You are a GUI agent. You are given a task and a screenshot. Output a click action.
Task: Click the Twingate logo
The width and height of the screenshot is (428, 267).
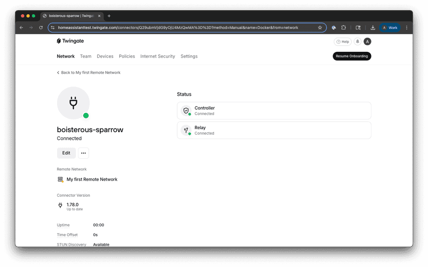coord(70,41)
